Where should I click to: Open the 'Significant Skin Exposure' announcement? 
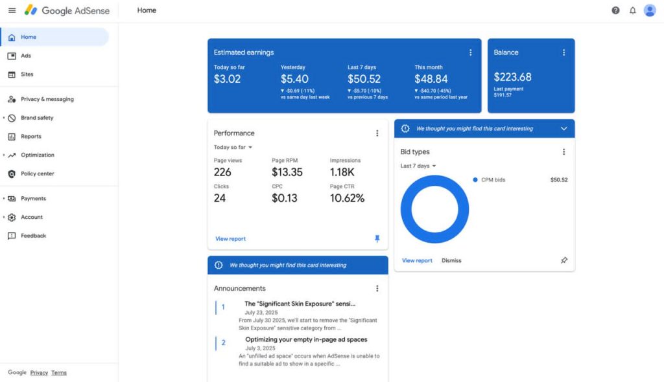pyautogui.click(x=300, y=304)
